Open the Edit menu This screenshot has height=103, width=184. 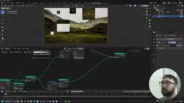point(8,3)
